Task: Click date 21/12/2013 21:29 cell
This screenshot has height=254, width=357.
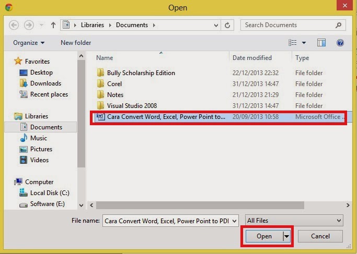Action: coord(256,94)
